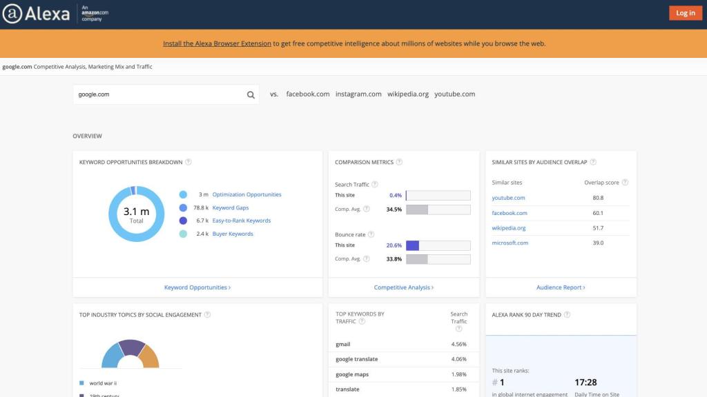Click the search magnifier icon

[x=251, y=95]
